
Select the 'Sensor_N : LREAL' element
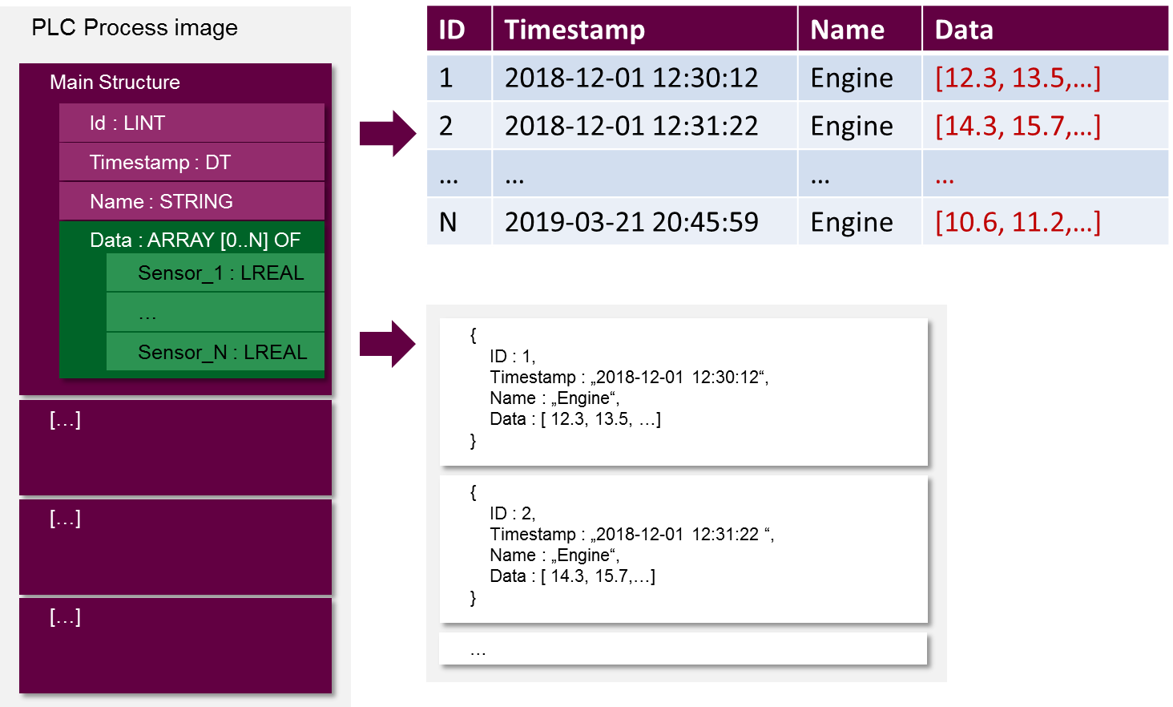(x=216, y=352)
